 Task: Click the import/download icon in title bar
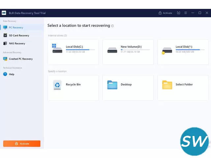tap(179, 13)
